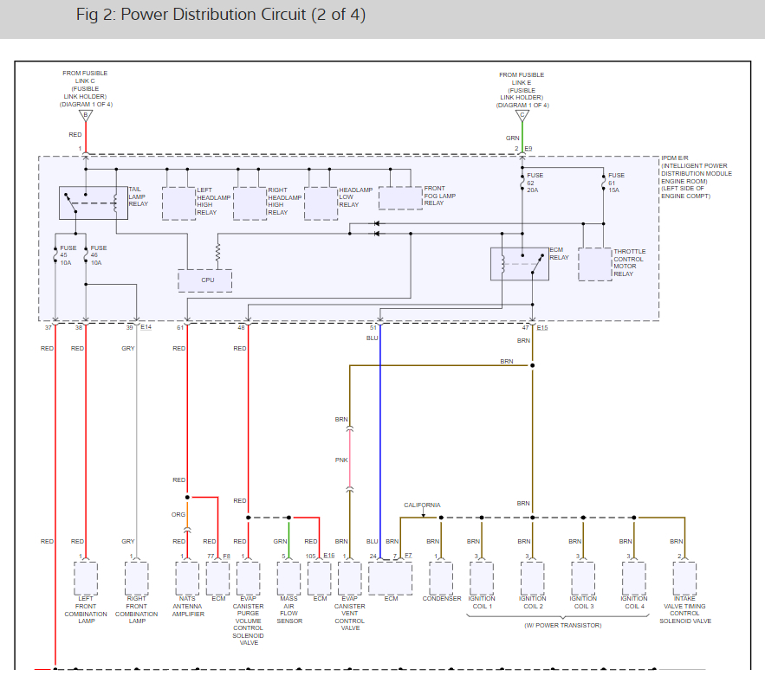Select the Intake Valve Timing Control Solenoid box
The width and height of the screenshot is (765, 695).
[684, 578]
